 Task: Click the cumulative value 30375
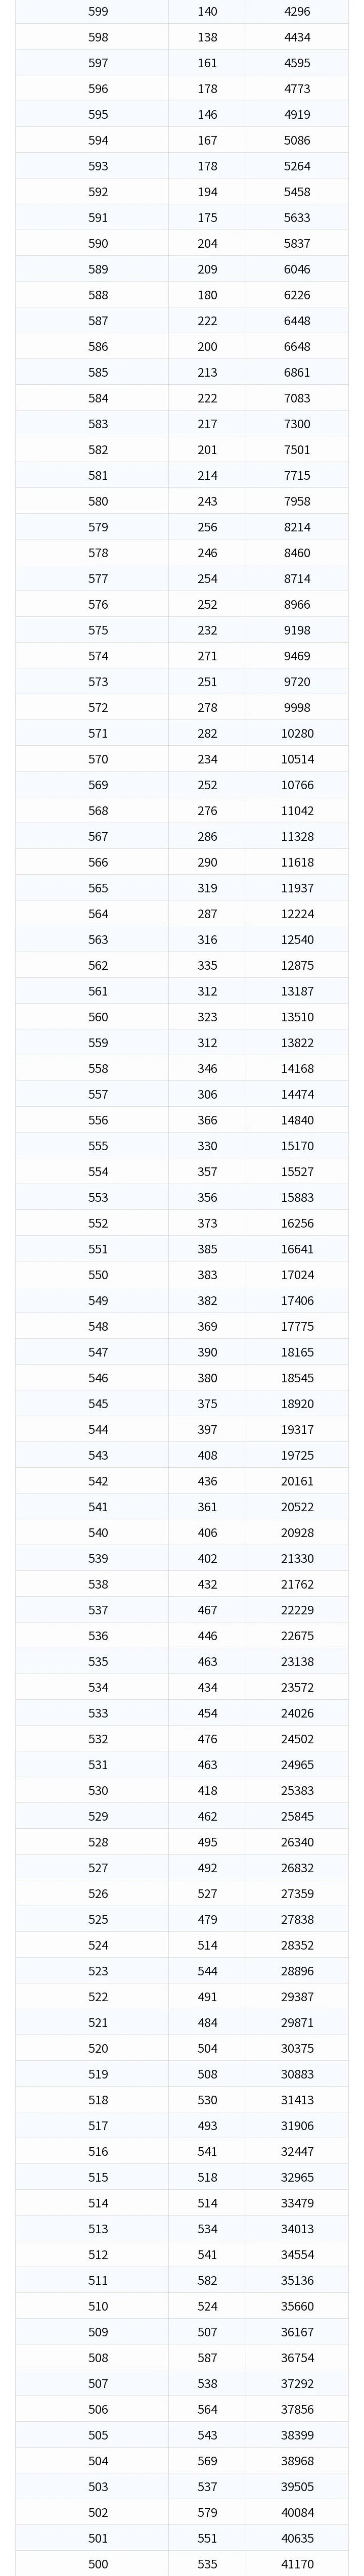coord(297,2049)
